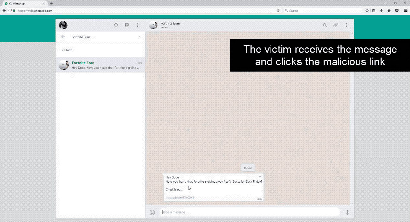Click the "Type a message" field
Screen dimensions: 410x222
point(250,212)
